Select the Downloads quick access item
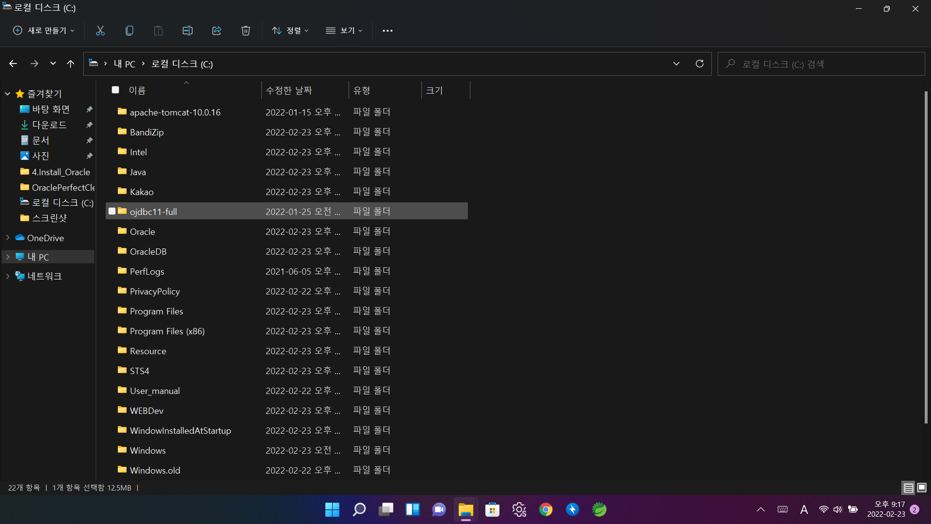 49,125
